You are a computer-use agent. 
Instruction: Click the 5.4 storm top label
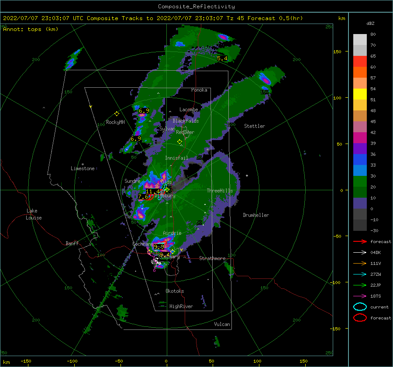pos(222,58)
